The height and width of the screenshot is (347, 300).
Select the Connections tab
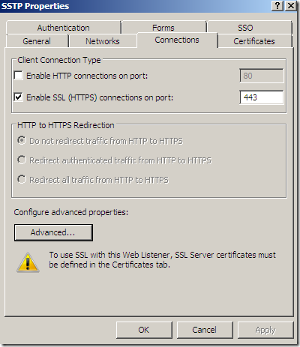pyautogui.click(x=177, y=40)
